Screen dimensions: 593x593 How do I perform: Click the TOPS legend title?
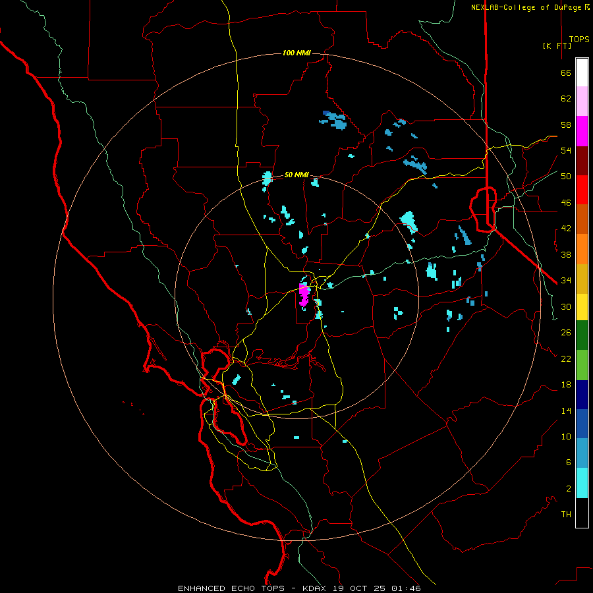(579, 40)
